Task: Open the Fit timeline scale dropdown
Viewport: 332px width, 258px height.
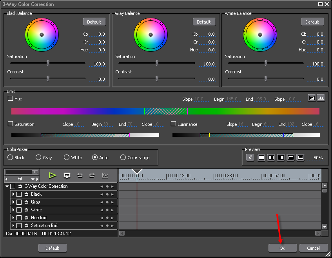Action: point(33,179)
